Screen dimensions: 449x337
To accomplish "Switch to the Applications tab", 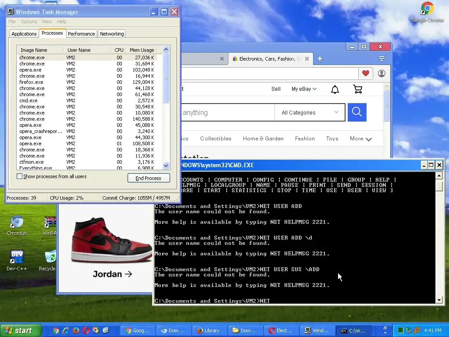I will (24, 34).
